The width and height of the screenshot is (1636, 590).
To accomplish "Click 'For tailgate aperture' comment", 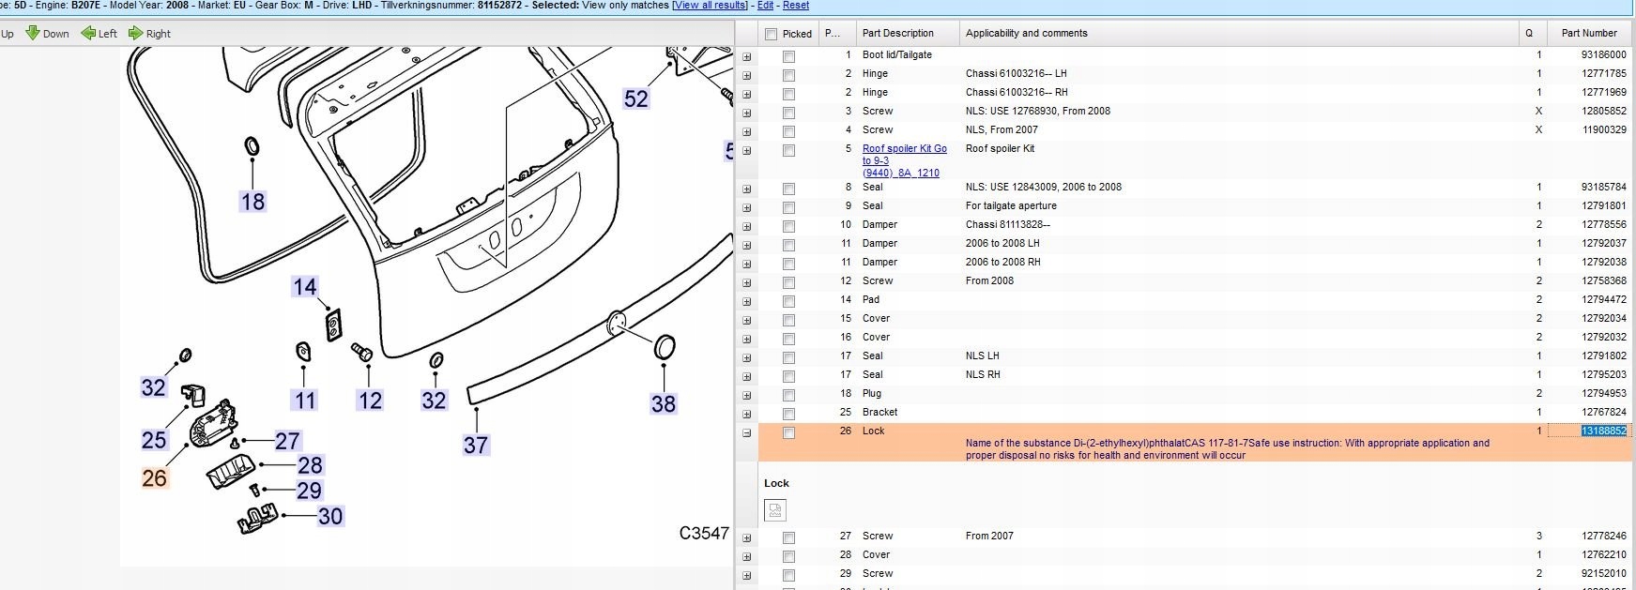I will click(1011, 205).
